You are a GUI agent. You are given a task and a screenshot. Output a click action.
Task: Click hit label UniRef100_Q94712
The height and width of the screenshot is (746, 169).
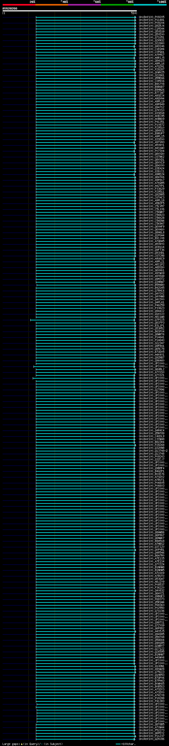152,107
